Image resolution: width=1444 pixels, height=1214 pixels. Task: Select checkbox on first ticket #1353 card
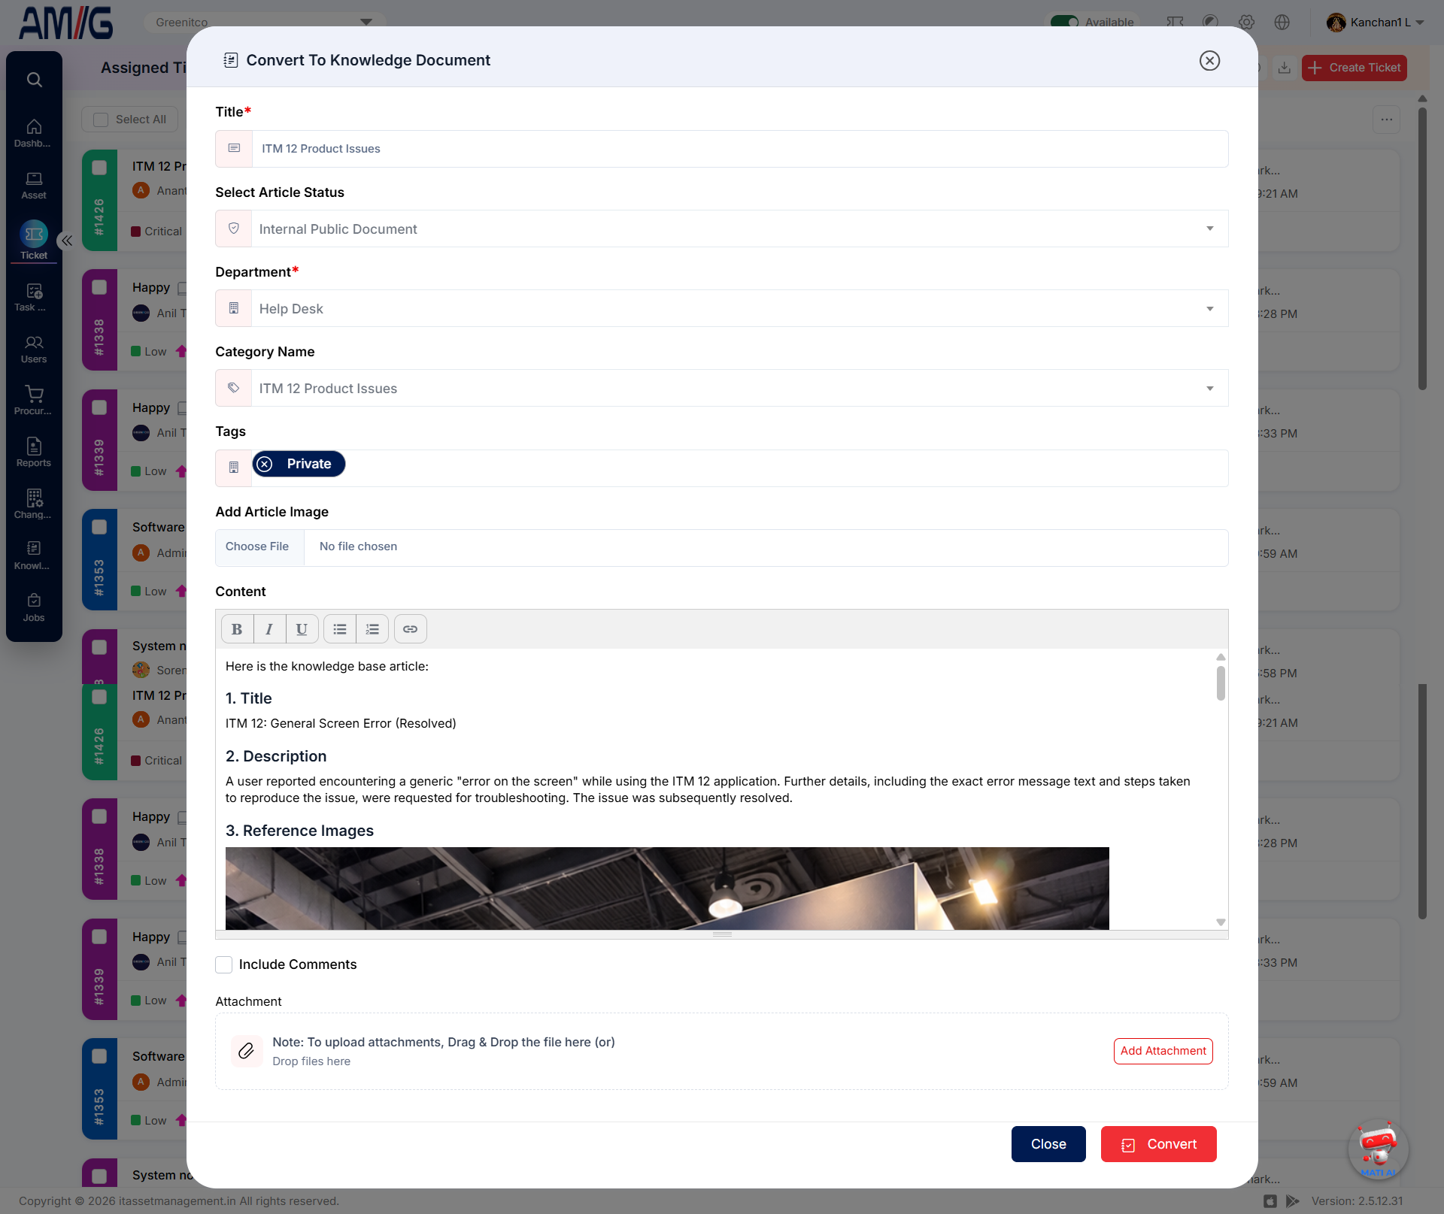(99, 527)
